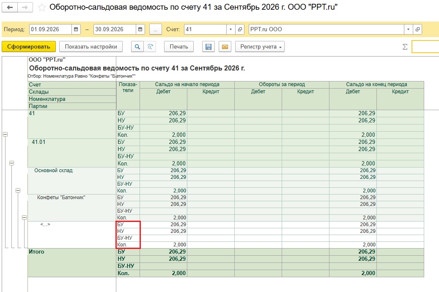Click the Сформировать button
Viewport: 439px width, 292px height.
coord(29,47)
